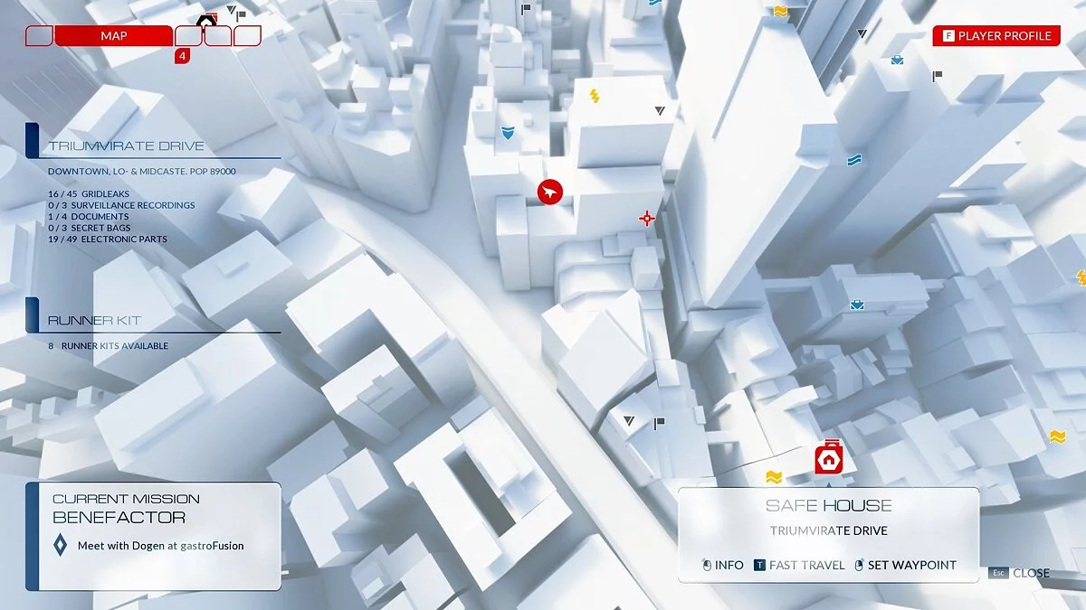
Task: Select blue briefcase marker above safe house area
Action: (x=856, y=305)
